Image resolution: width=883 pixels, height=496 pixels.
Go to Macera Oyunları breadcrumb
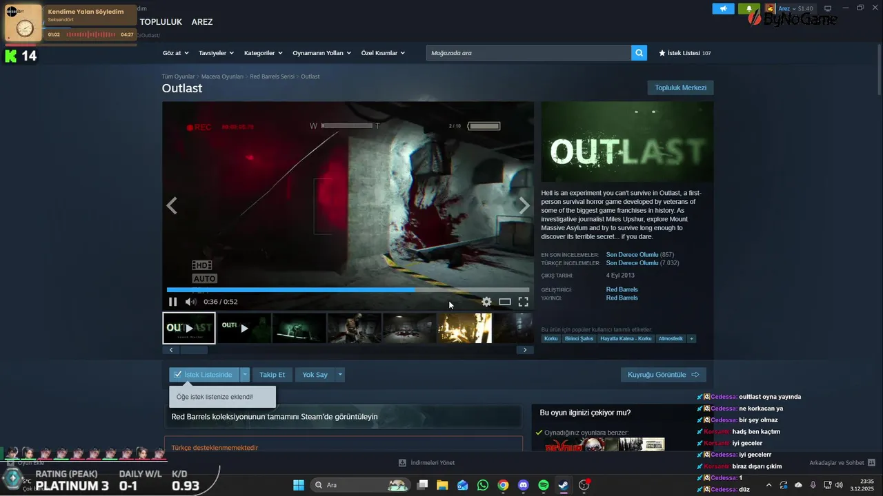(x=222, y=76)
